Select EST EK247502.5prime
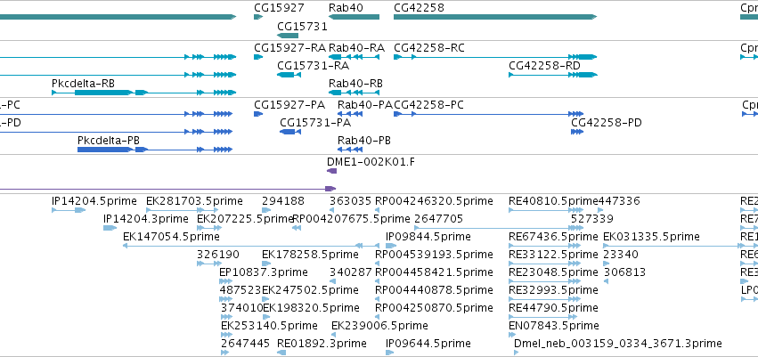The width and height of the screenshot is (758, 357). click(266, 299)
